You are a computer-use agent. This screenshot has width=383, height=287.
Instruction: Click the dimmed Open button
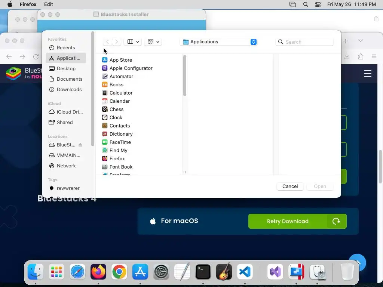point(320,186)
